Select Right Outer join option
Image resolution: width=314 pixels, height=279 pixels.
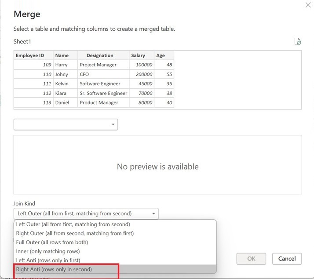(75, 233)
